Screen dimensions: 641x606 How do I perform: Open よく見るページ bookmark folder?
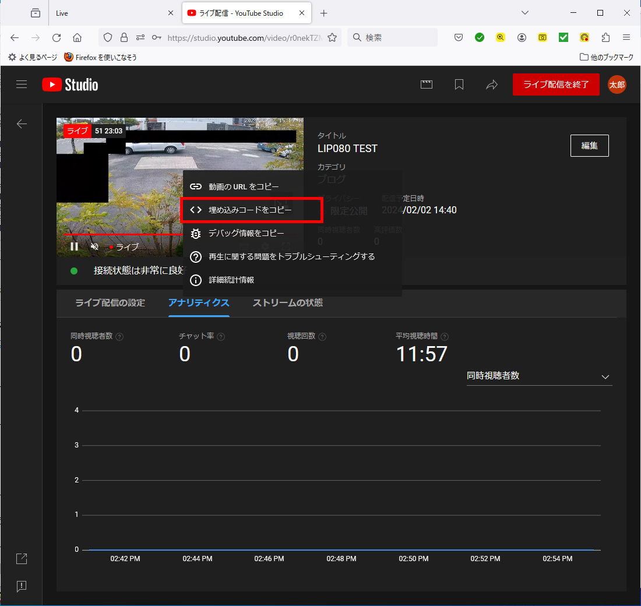[x=33, y=57]
